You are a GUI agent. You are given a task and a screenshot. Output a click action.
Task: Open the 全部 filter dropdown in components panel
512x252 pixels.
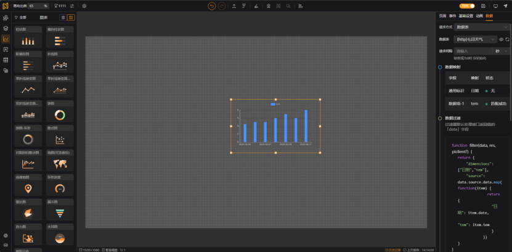[20, 18]
